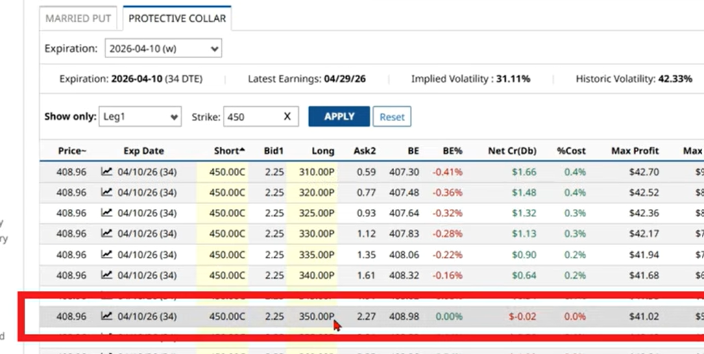The width and height of the screenshot is (704, 354).
Task: Sort by %Cost column header
Action: (x=571, y=151)
